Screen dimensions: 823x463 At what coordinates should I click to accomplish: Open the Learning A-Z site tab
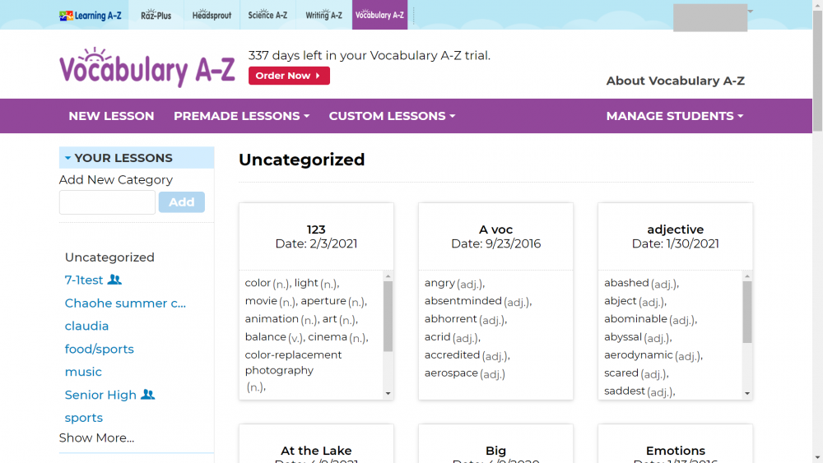click(x=91, y=15)
